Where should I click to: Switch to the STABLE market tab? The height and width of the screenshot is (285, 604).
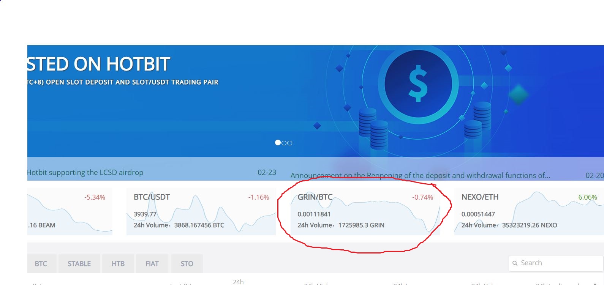(79, 264)
